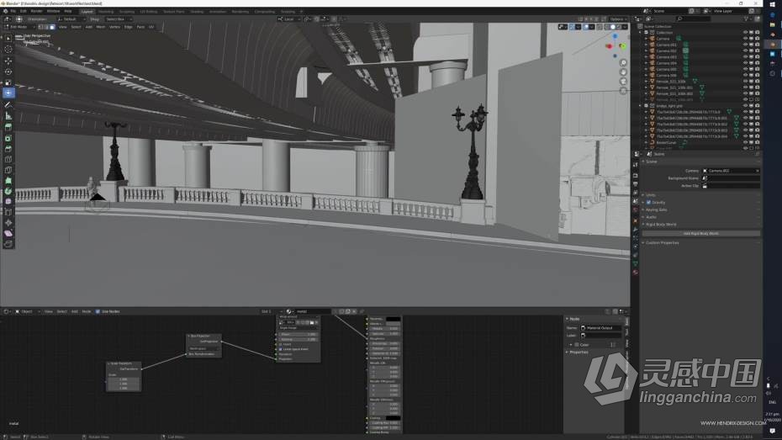Image resolution: width=782 pixels, height=440 pixels.
Task: Click the viewport pan (hand) gizmo button
Action: click(623, 72)
